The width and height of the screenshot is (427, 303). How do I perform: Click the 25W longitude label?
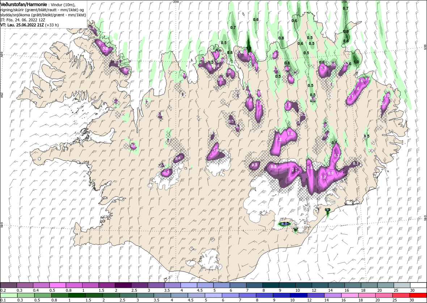(2, 94)
